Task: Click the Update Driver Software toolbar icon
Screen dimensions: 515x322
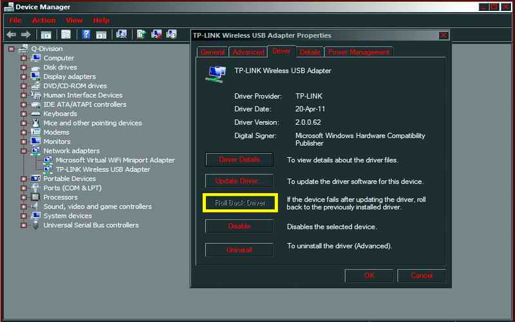Action: point(142,34)
